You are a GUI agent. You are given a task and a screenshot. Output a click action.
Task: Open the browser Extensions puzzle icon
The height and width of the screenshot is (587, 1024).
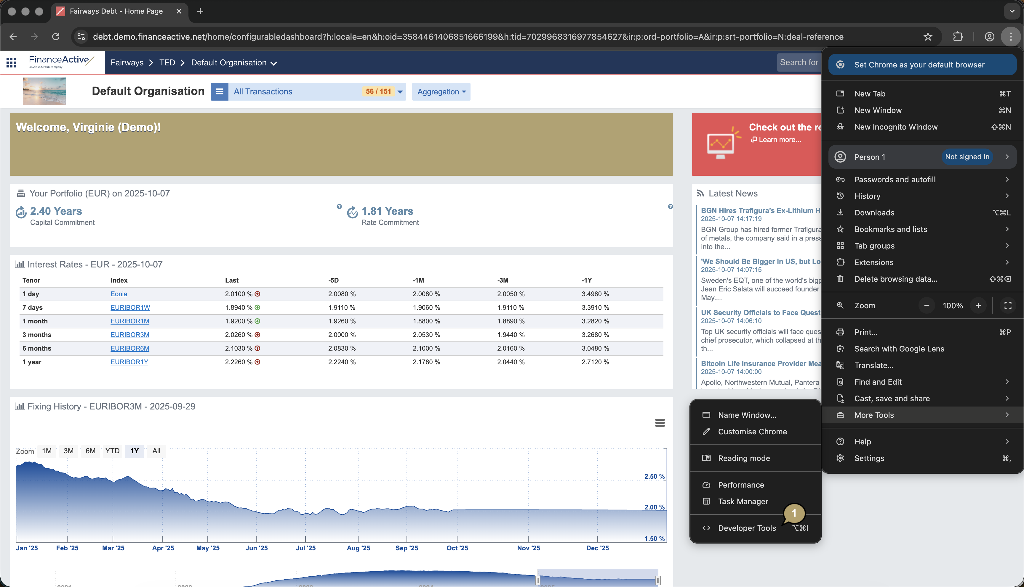click(x=958, y=37)
